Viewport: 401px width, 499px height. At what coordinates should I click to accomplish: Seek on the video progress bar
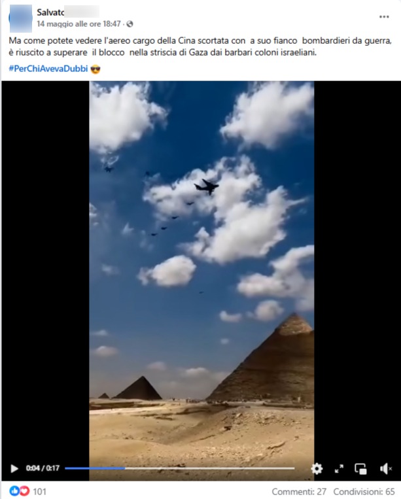tap(180, 468)
